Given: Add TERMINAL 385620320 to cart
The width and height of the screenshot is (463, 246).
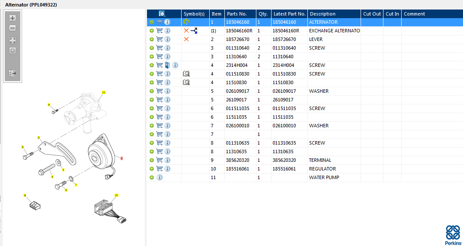Looking at the screenshot, I should click(160, 160).
